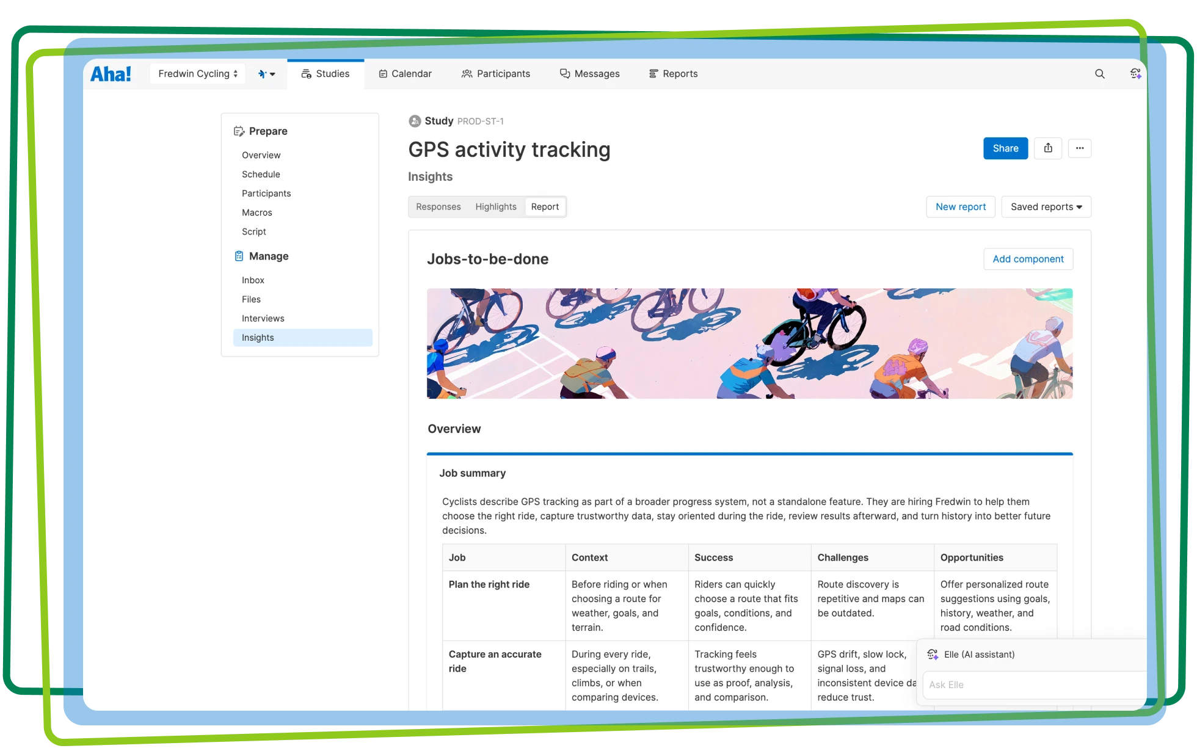Screen dimensions: 1197x751
Task: Click the Prepare section icon
Action: click(239, 131)
